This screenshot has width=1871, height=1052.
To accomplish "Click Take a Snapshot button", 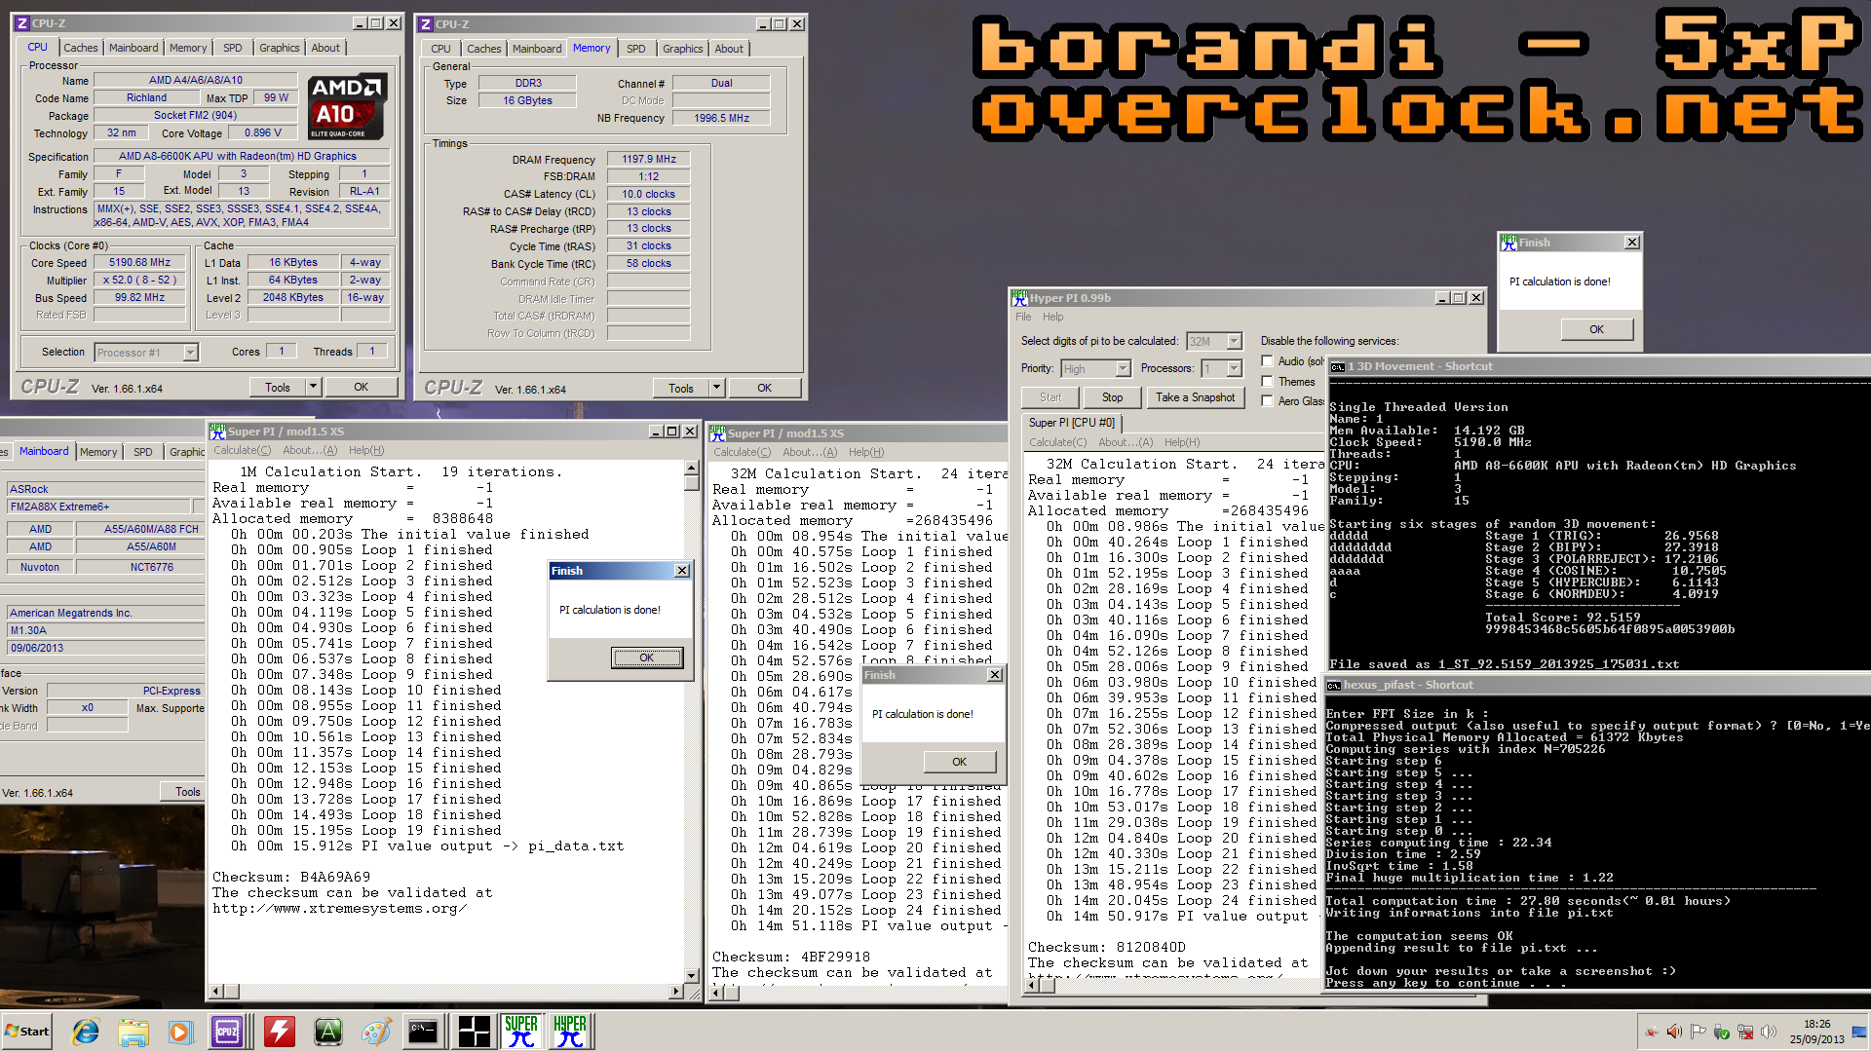I will click(x=1196, y=397).
